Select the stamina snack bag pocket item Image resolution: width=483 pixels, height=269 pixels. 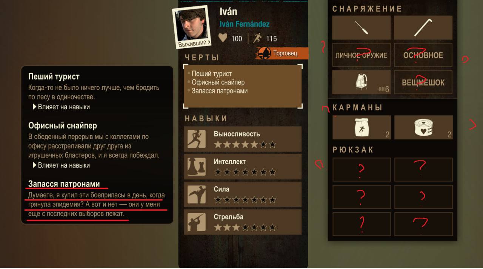[361, 127]
